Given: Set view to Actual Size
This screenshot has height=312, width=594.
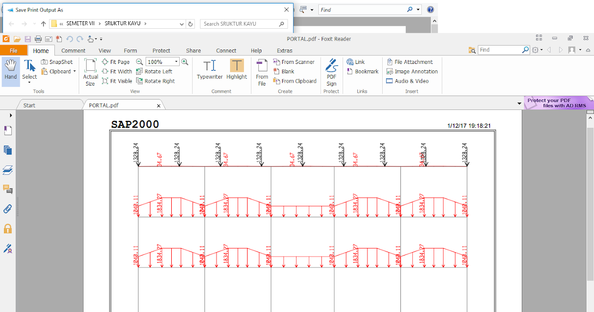Looking at the screenshot, I should click(90, 72).
